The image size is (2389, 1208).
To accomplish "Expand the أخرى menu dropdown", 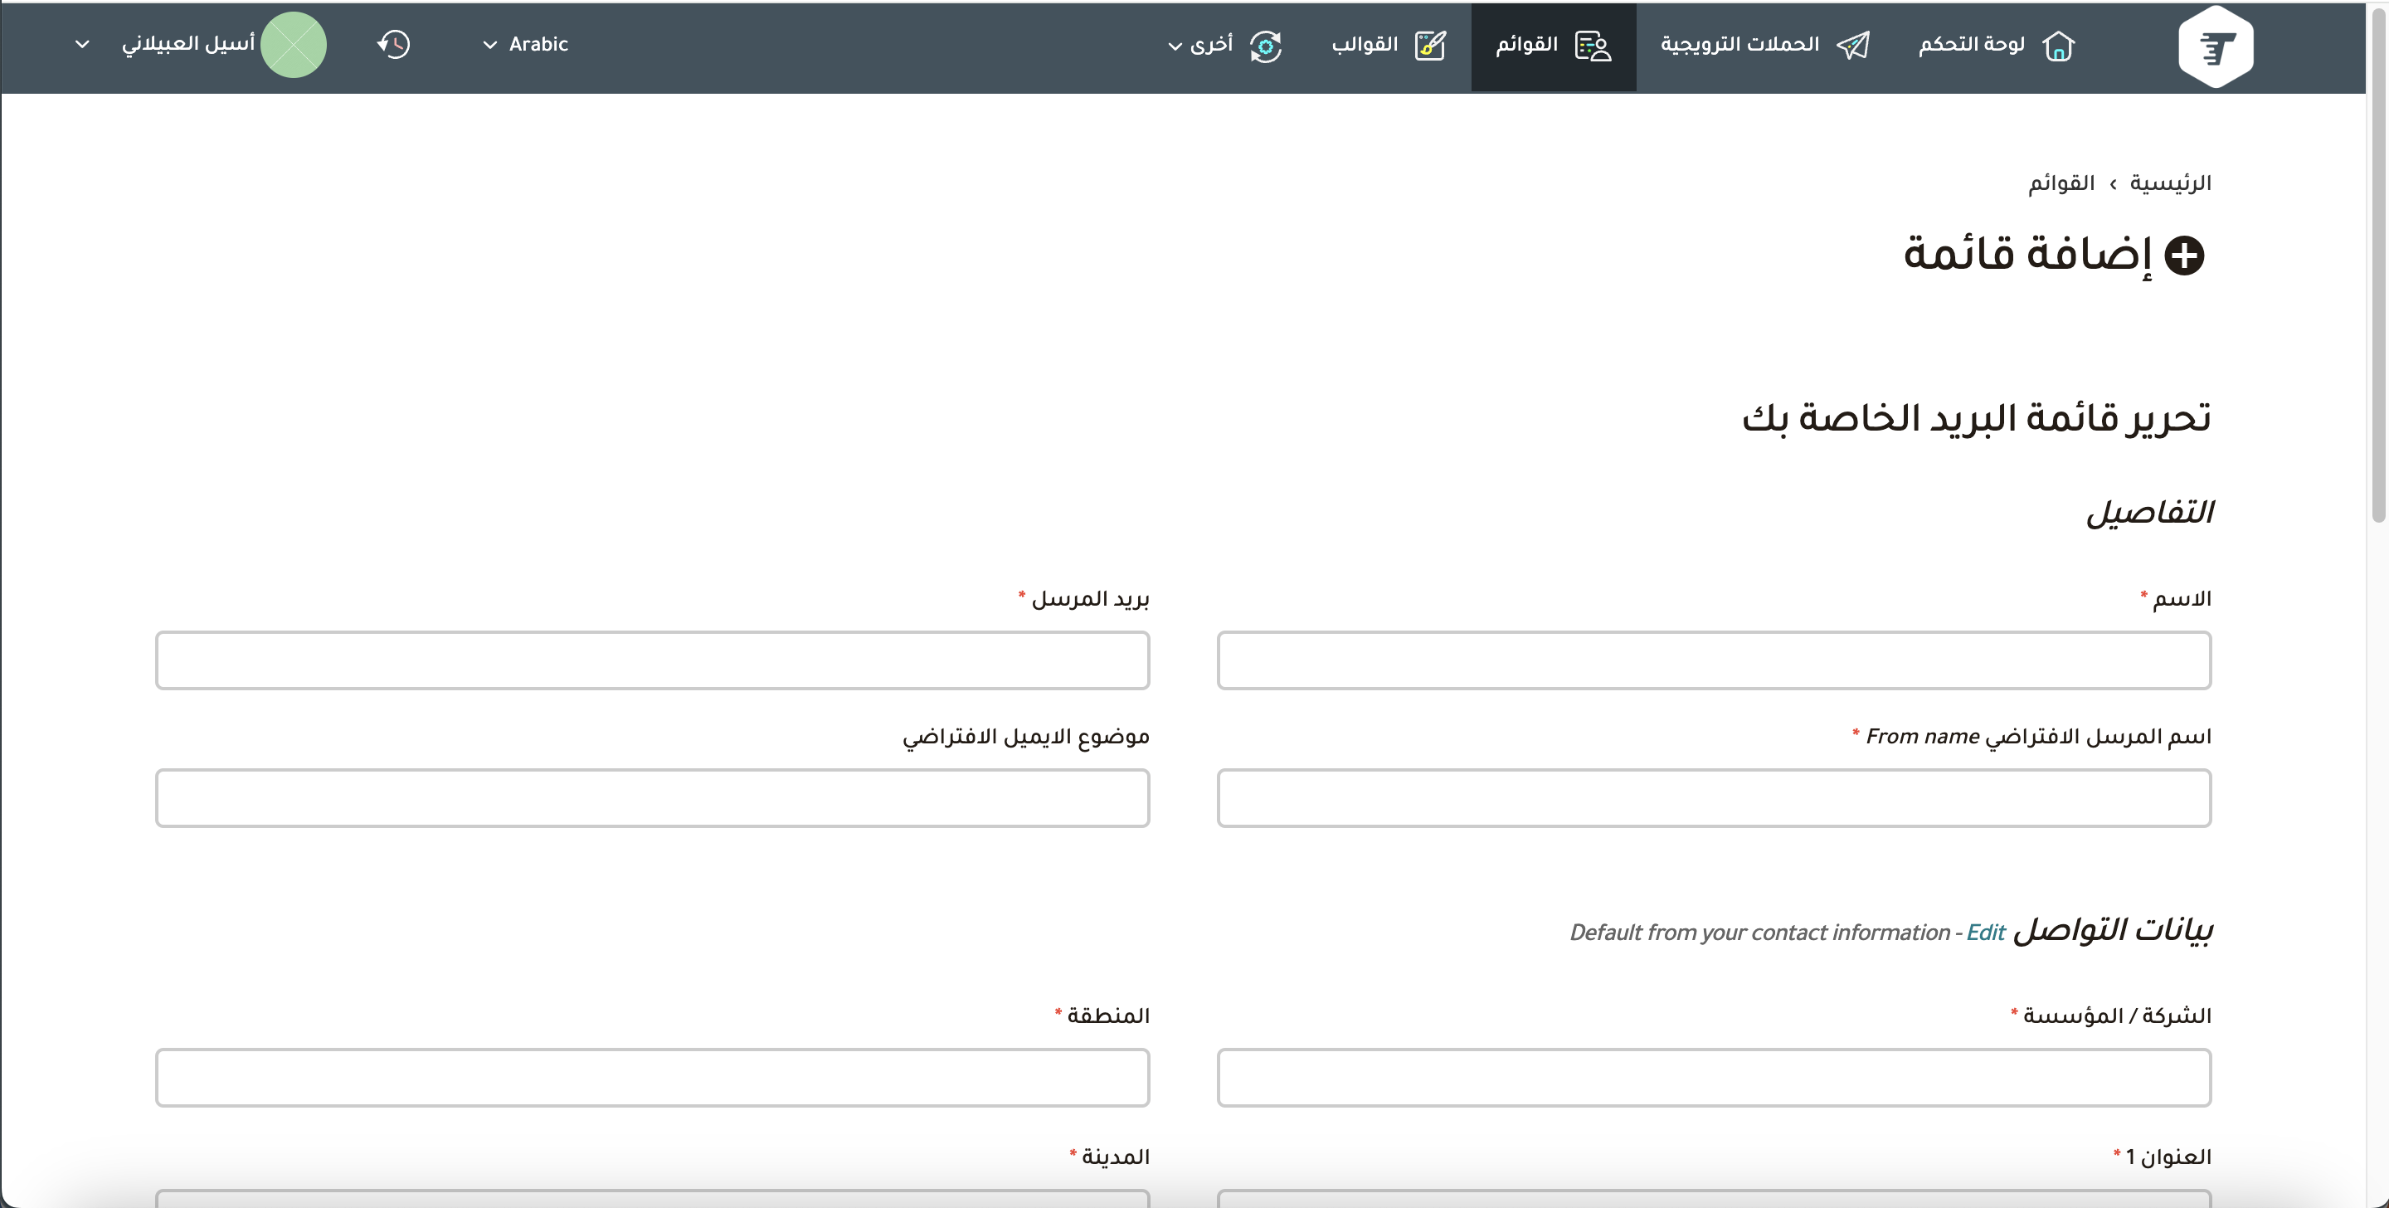I will coord(1200,45).
